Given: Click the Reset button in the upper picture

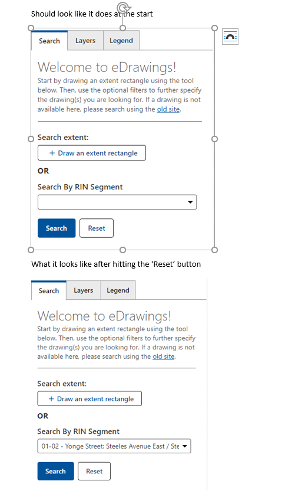Looking at the screenshot, I should click(97, 228).
